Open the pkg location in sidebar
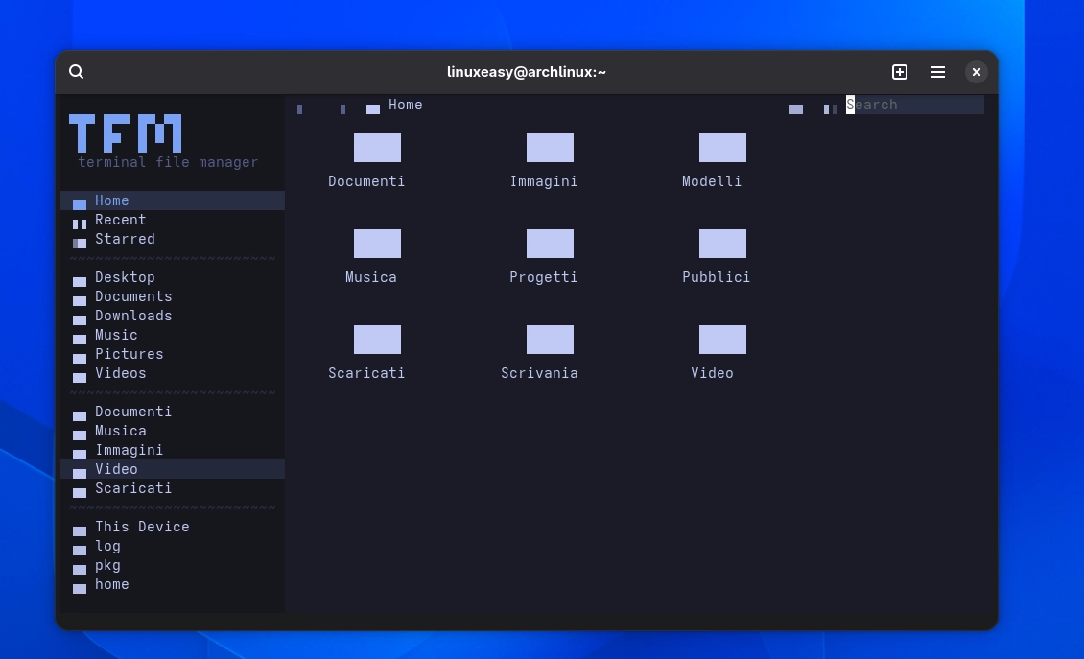Screen dimensions: 1084x659 click(173, 566)
